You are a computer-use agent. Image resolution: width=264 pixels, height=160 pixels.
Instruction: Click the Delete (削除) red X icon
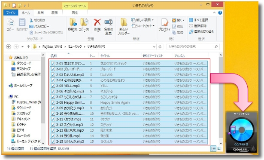(97, 22)
